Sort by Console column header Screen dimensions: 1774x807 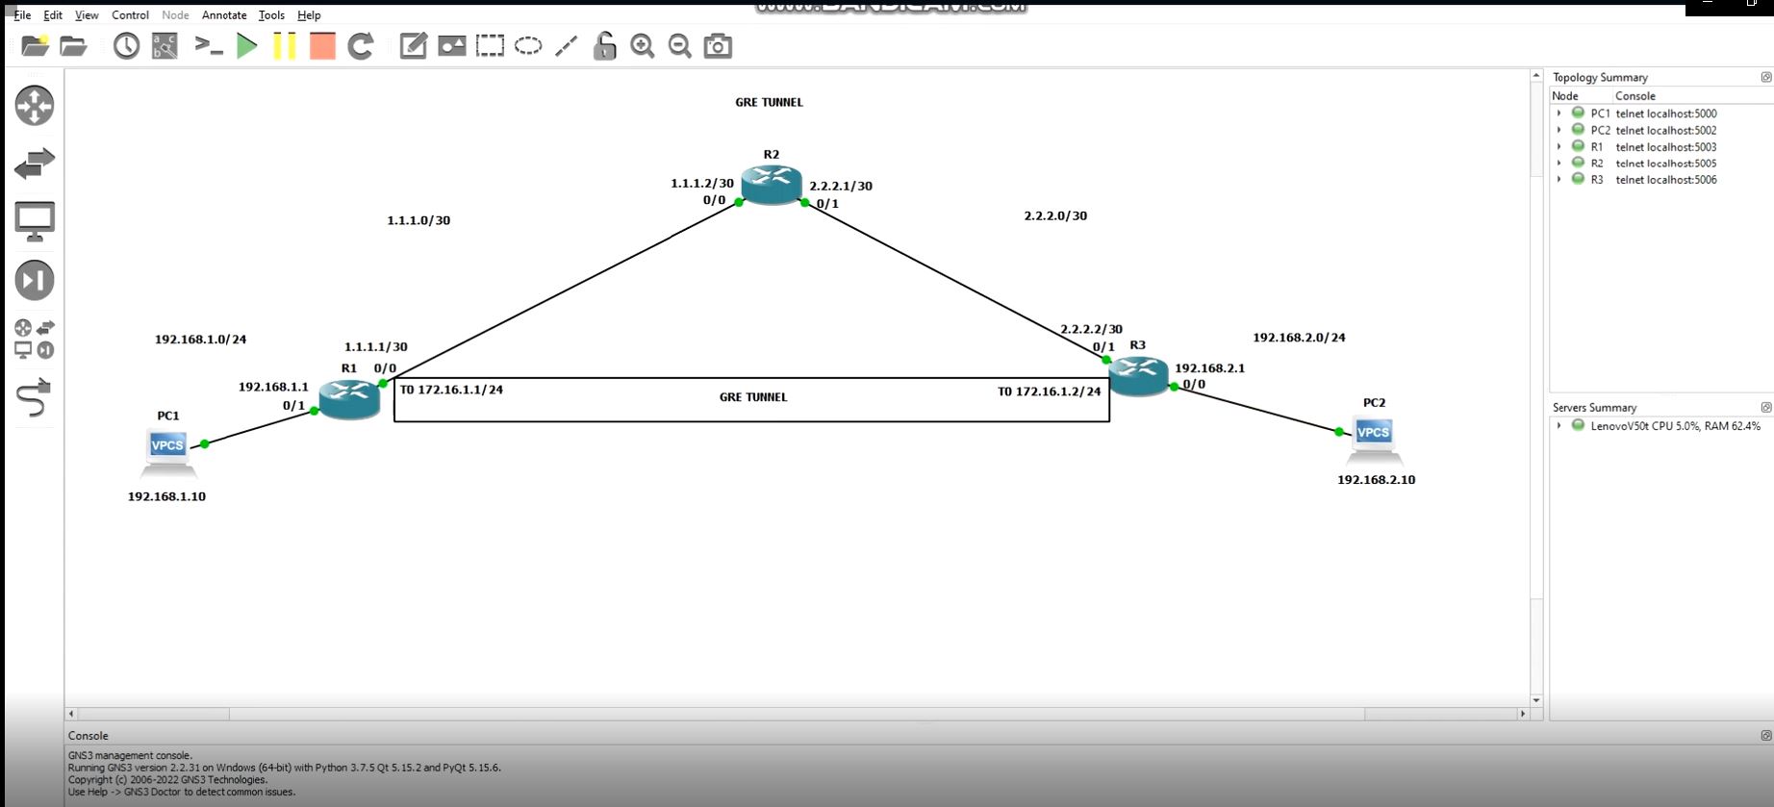(1692, 96)
